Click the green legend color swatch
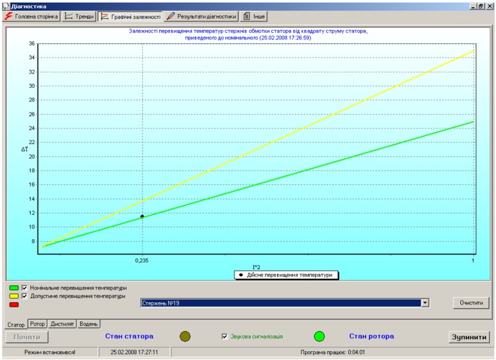 pos(14,288)
